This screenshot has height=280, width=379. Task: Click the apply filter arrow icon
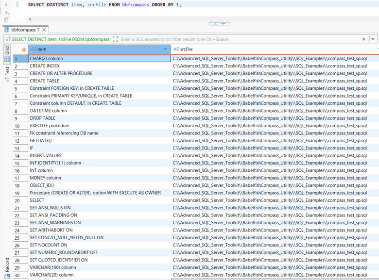pos(364,39)
